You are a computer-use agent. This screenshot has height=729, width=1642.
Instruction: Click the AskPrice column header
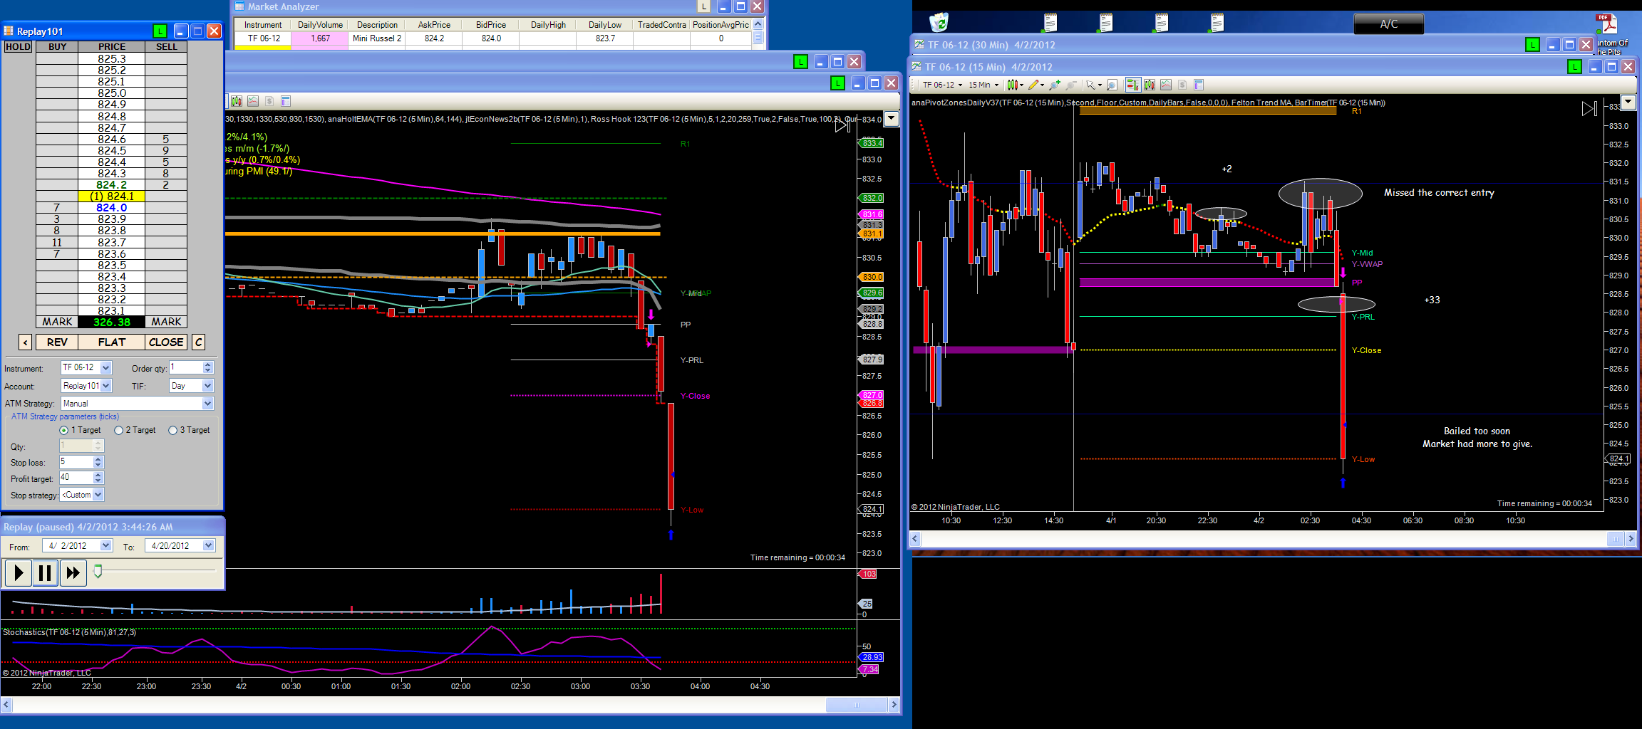coord(434,25)
